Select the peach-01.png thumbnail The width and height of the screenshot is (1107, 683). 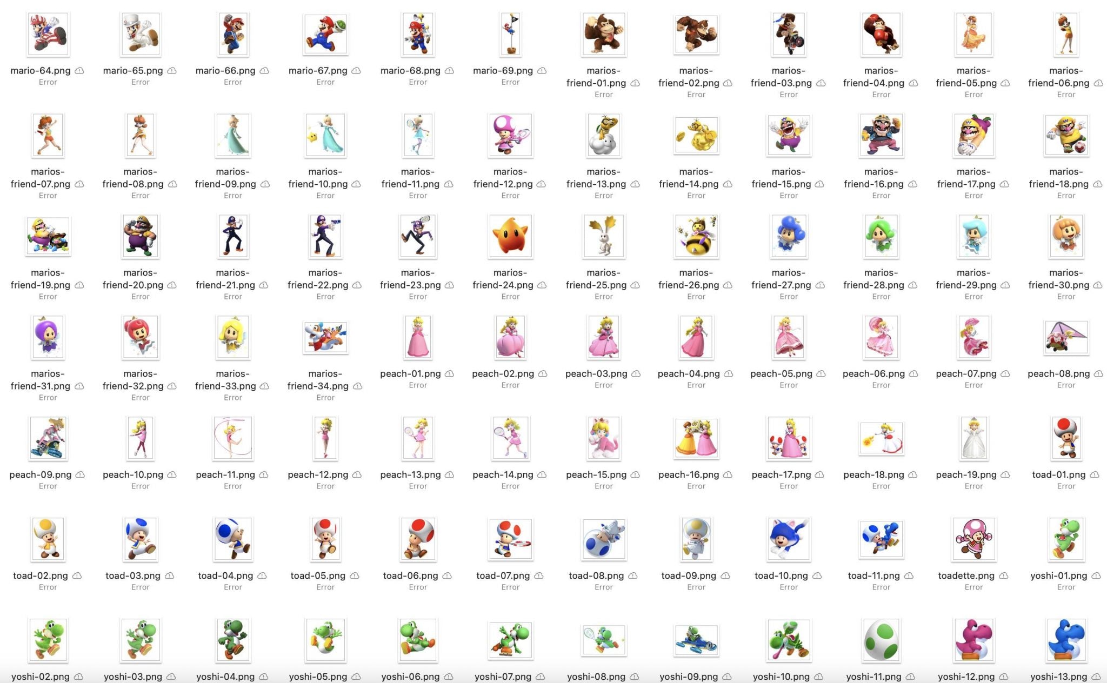coord(417,337)
